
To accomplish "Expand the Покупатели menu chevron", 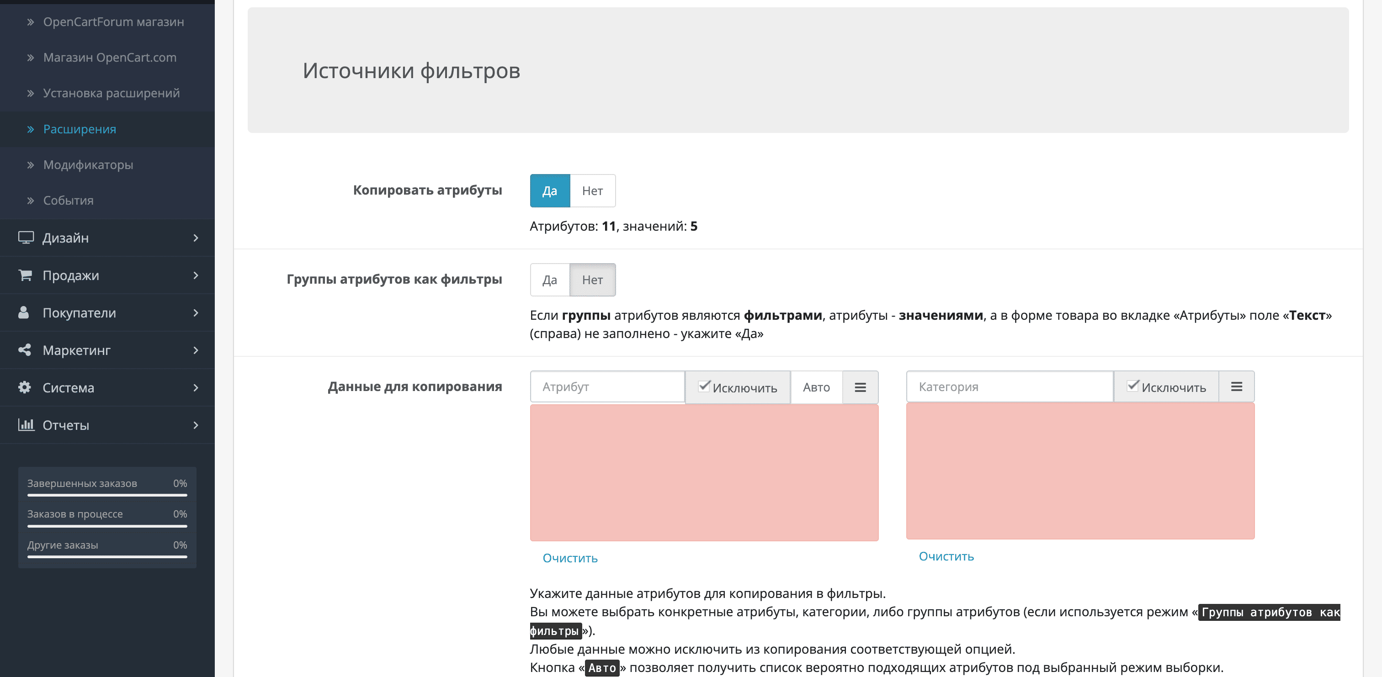I will (x=196, y=313).
